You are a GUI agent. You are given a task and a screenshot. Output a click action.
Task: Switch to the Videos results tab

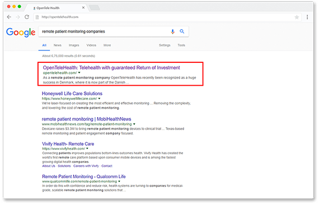91,45
